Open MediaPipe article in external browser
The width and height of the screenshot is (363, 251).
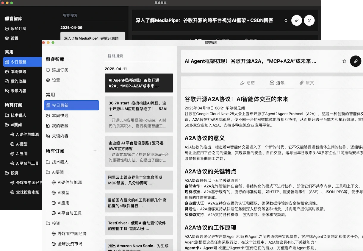coord(309,20)
